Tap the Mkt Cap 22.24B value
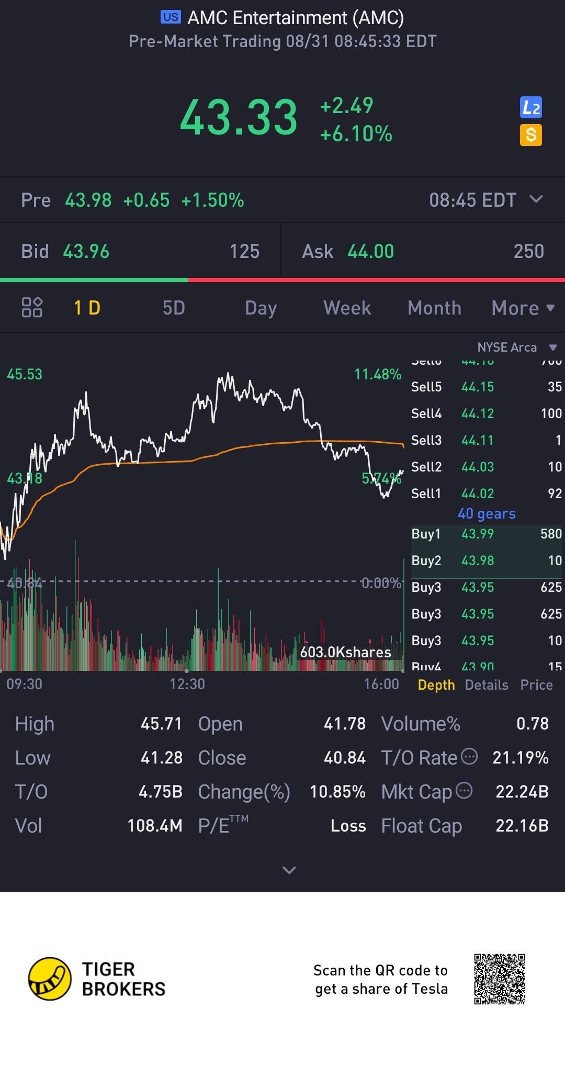 click(x=522, y=792)
